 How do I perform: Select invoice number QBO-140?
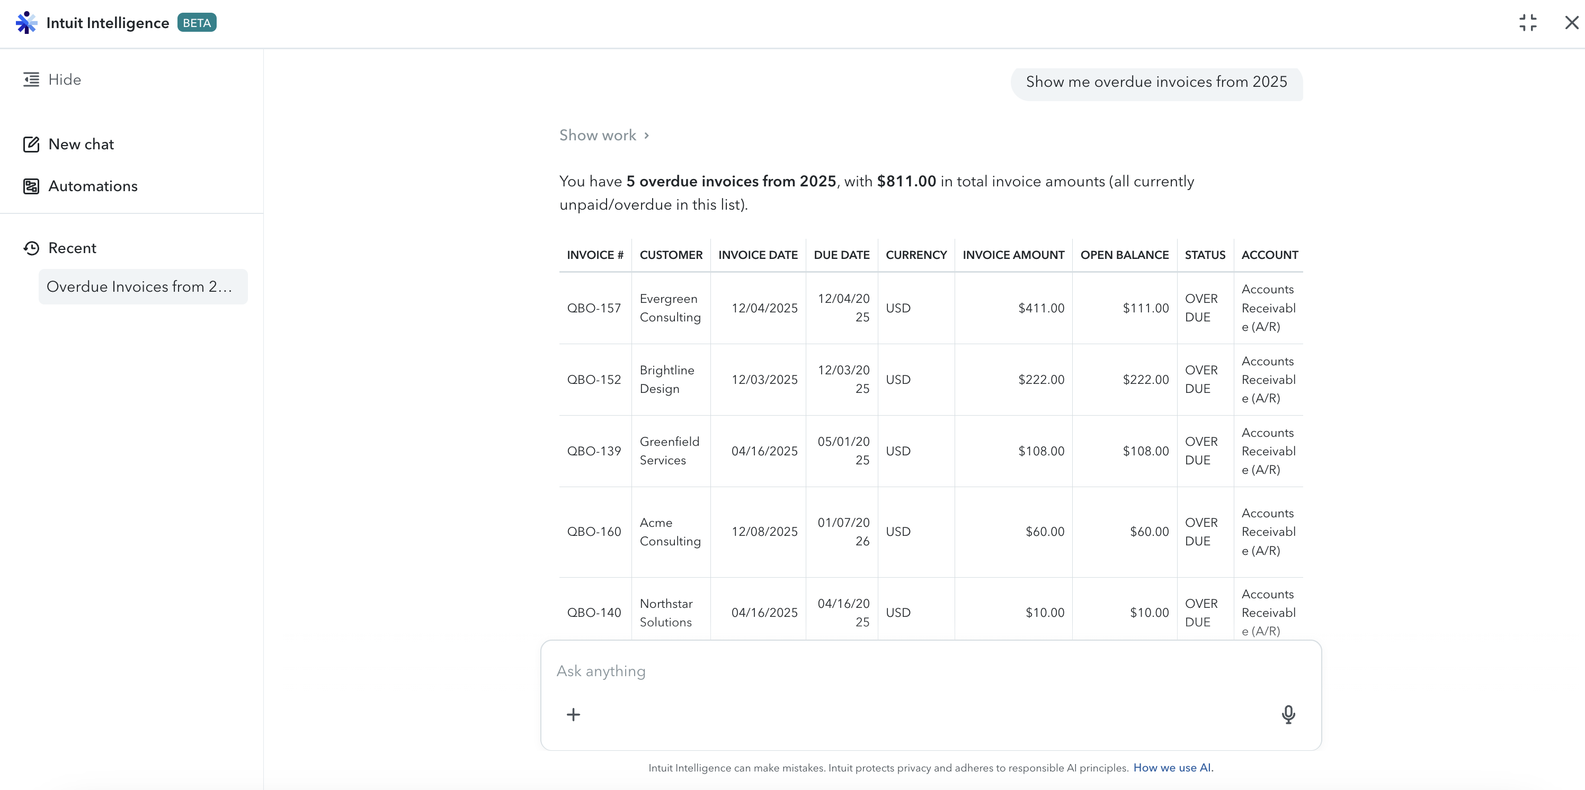(594, 613)
